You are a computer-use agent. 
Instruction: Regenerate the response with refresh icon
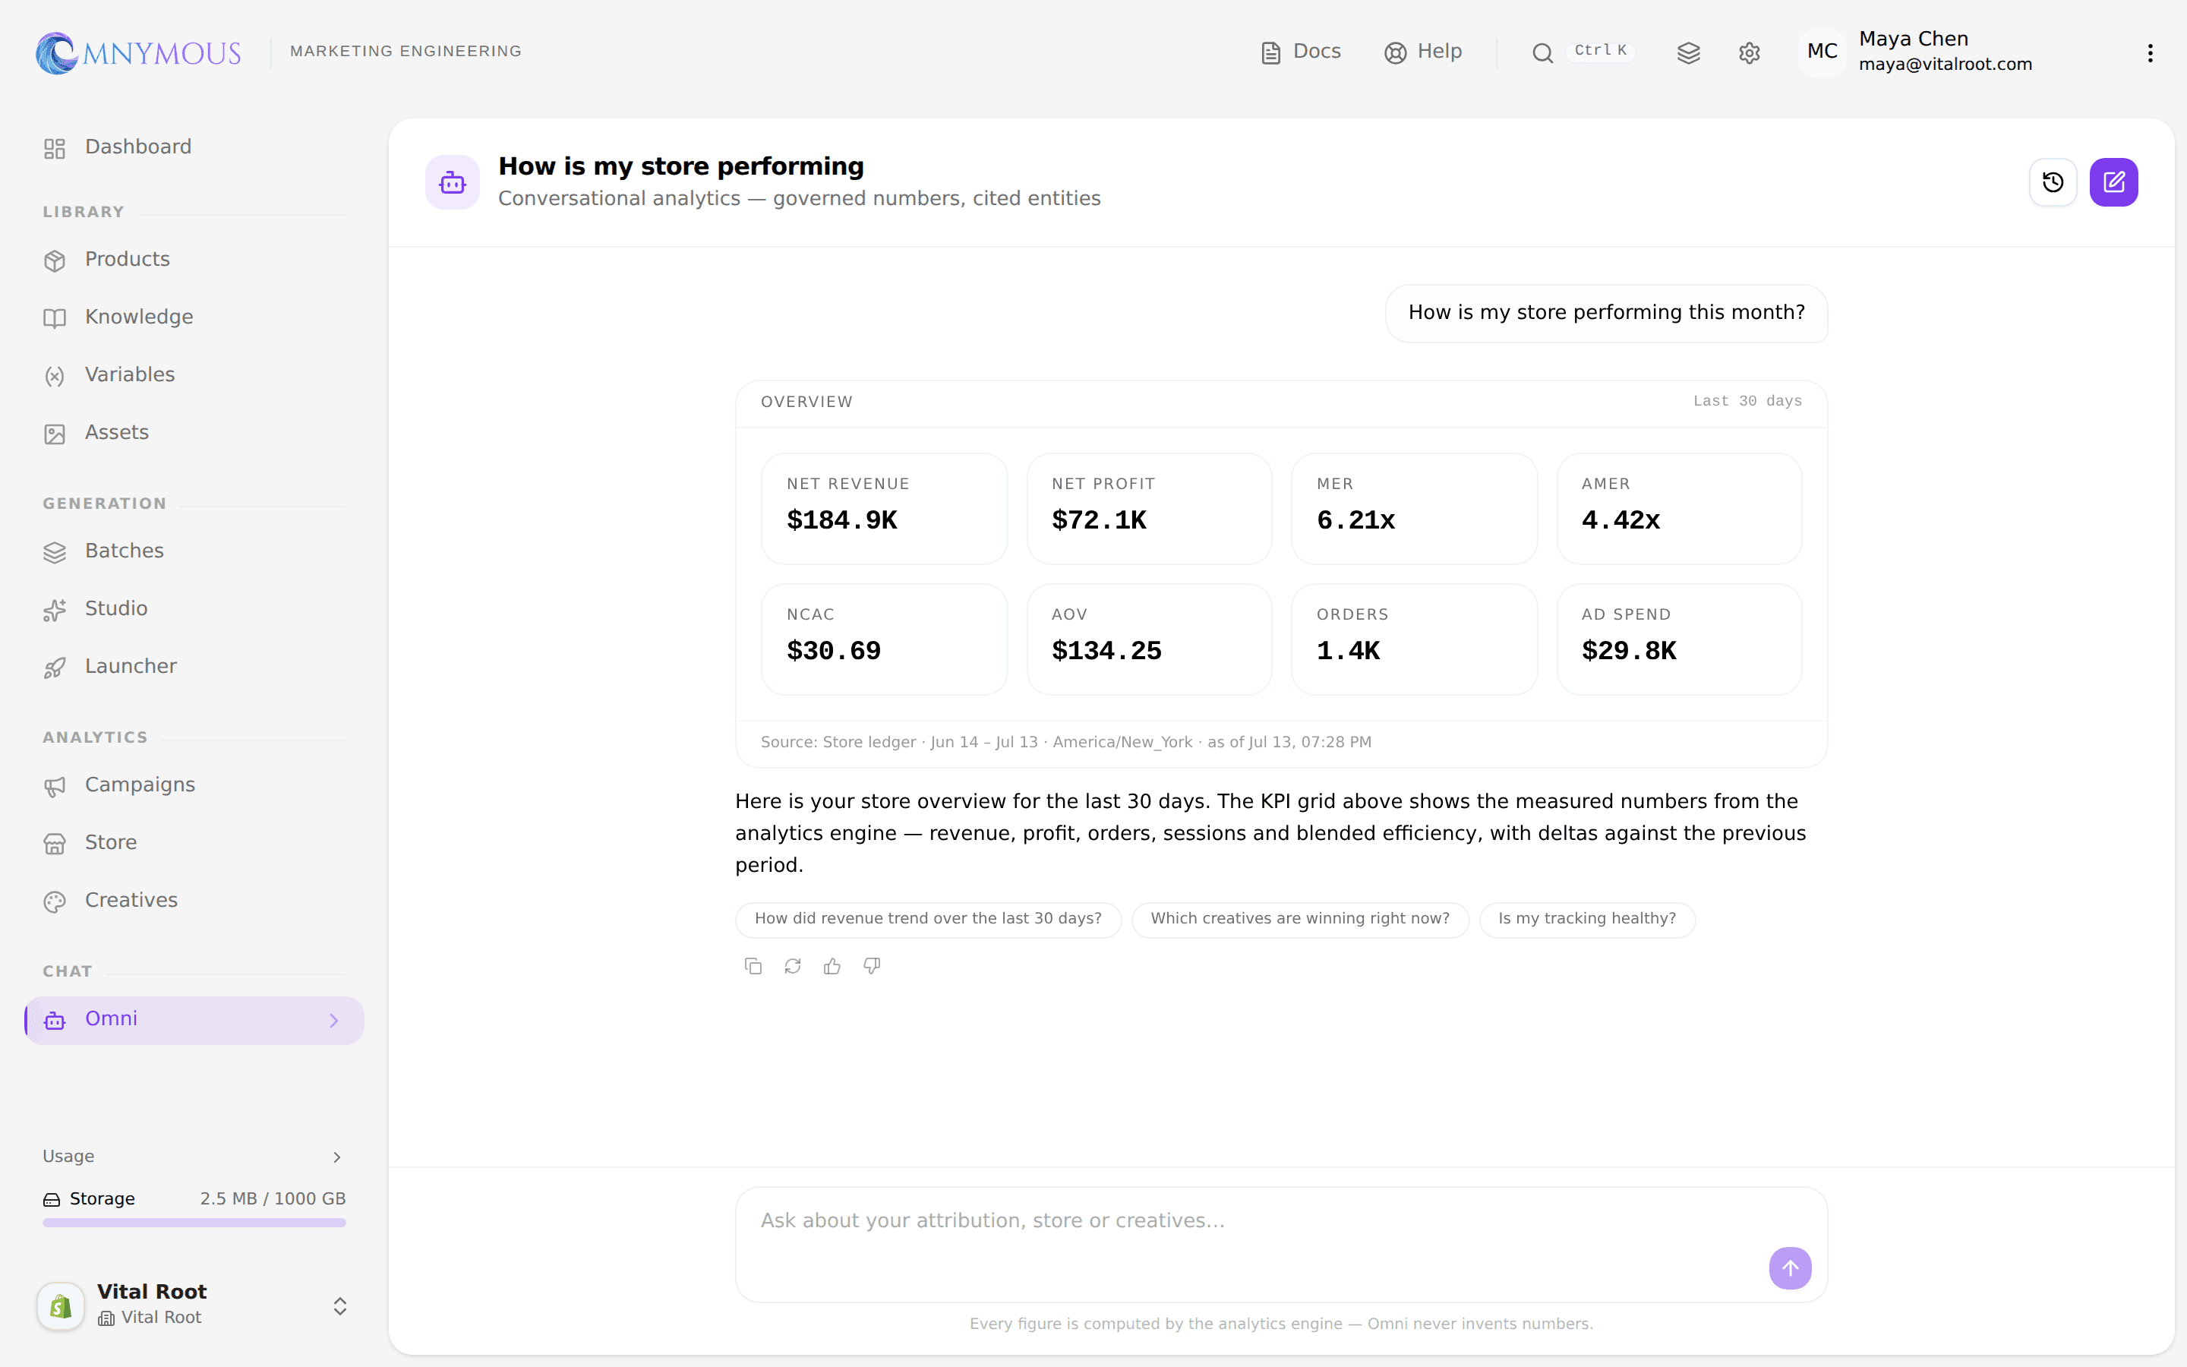793,967
